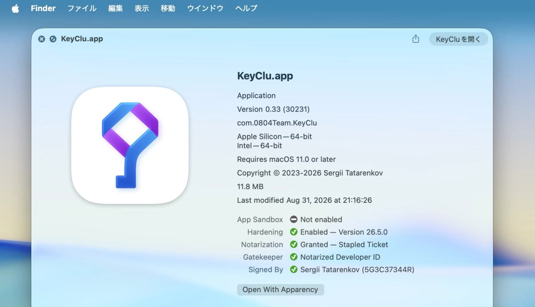
Task: Click "Granted — Stapled Ticket" text
Action: coord(344,244)
